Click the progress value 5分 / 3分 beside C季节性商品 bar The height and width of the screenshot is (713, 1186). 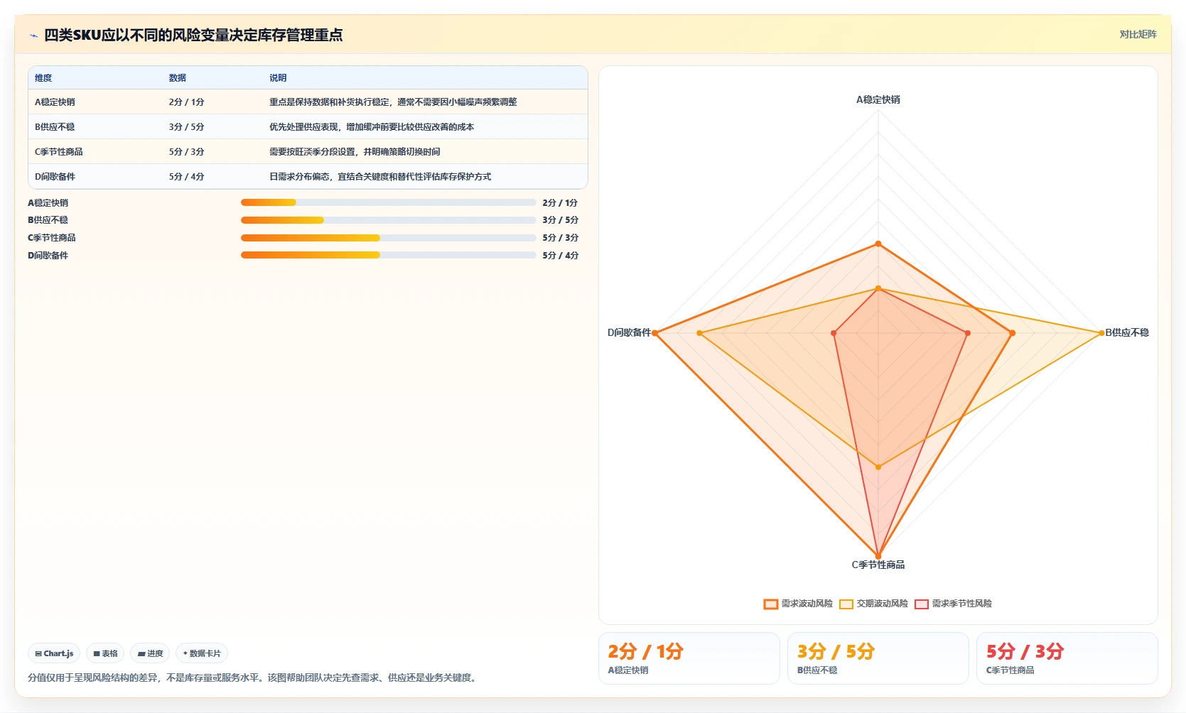[560, 238]
